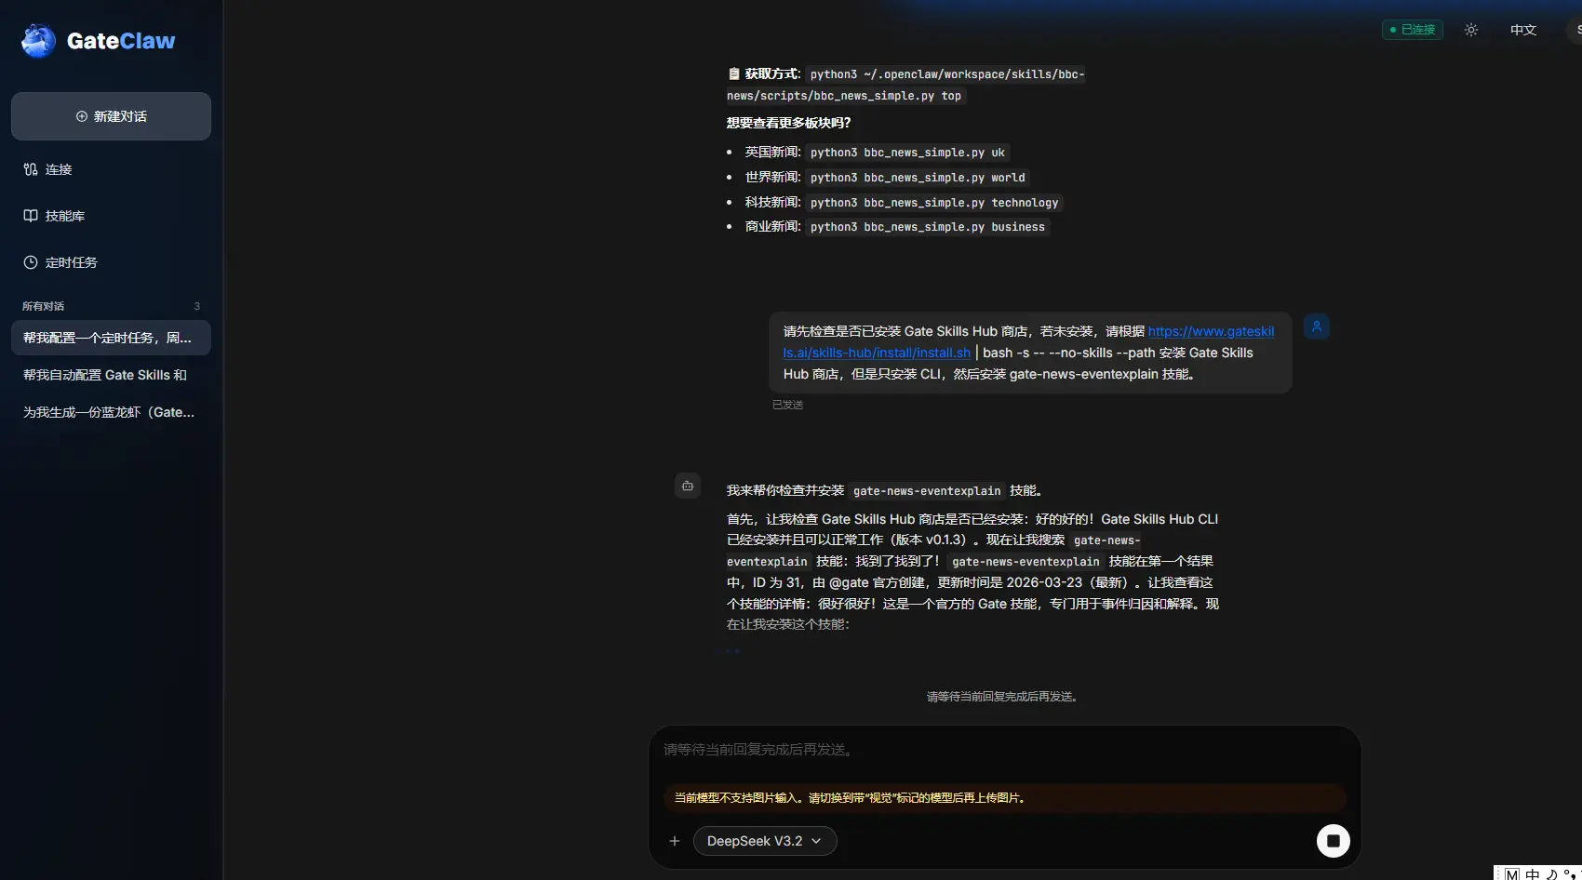Image resolution: width=1582 pixels, height=880 pixels.
Task: Click the 世界新闻 bullet label
Action: point(772,177)
